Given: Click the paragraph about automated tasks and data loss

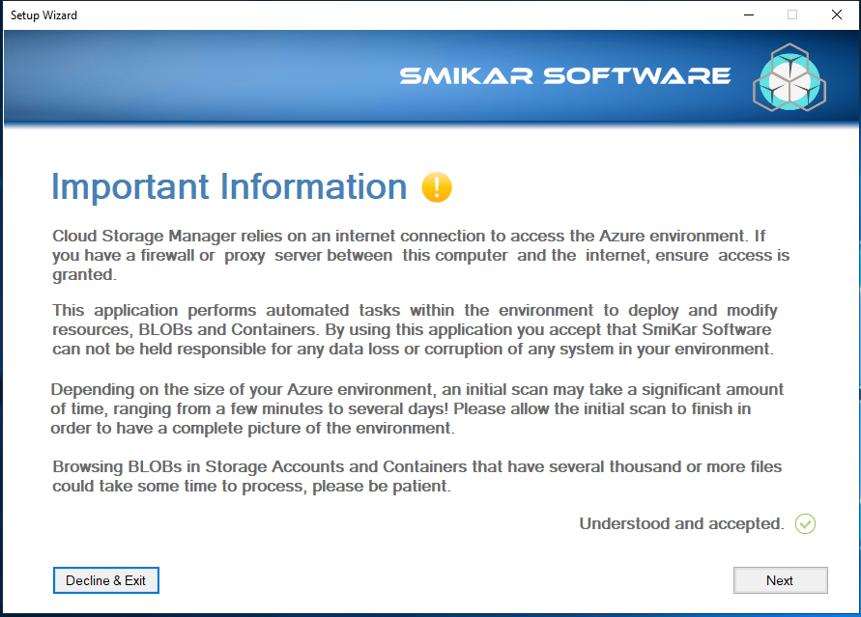Looking at the screenshot, I should click(x=415, y=329).
